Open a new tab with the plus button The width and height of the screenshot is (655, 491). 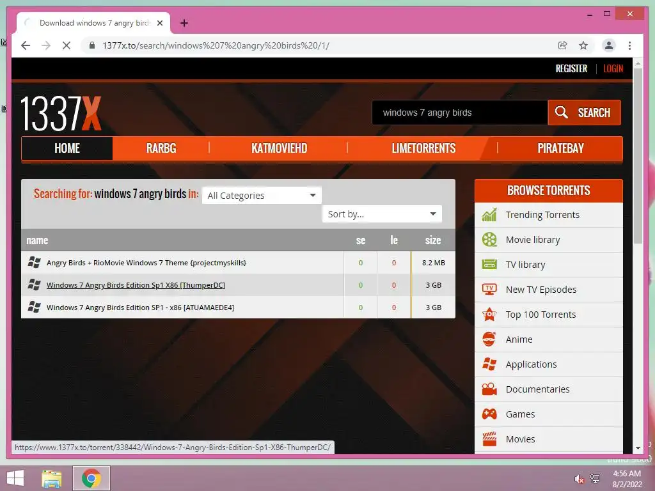point(184,24)
